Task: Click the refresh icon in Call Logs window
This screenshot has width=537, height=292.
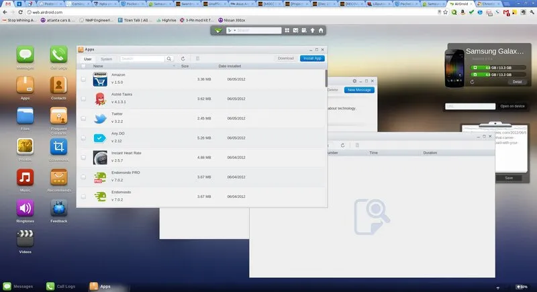Action: (x=342, y=145)
